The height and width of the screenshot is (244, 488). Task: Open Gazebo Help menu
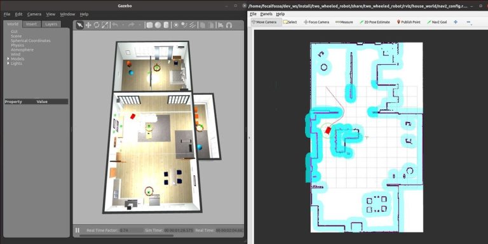[x=84, y=14]
